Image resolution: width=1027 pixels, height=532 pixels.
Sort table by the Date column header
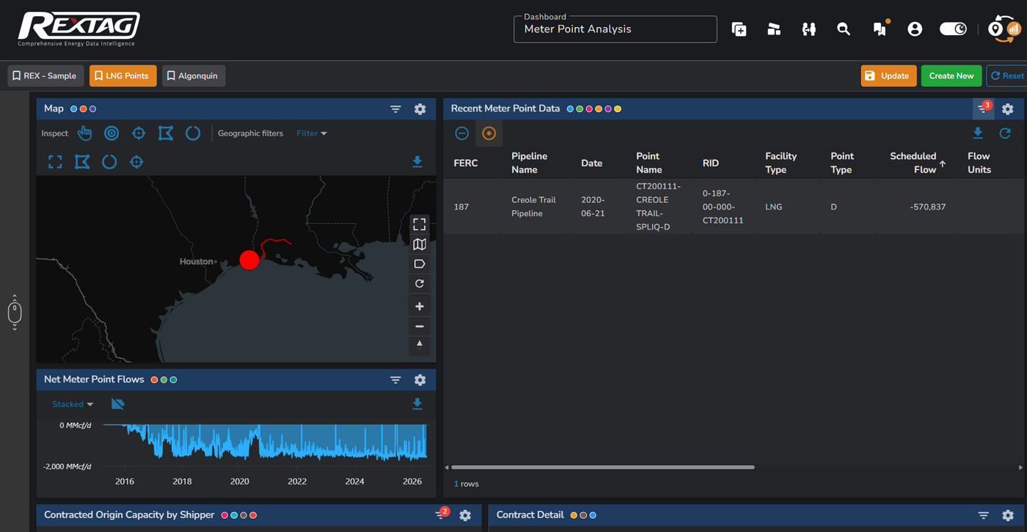click(591, 163)
